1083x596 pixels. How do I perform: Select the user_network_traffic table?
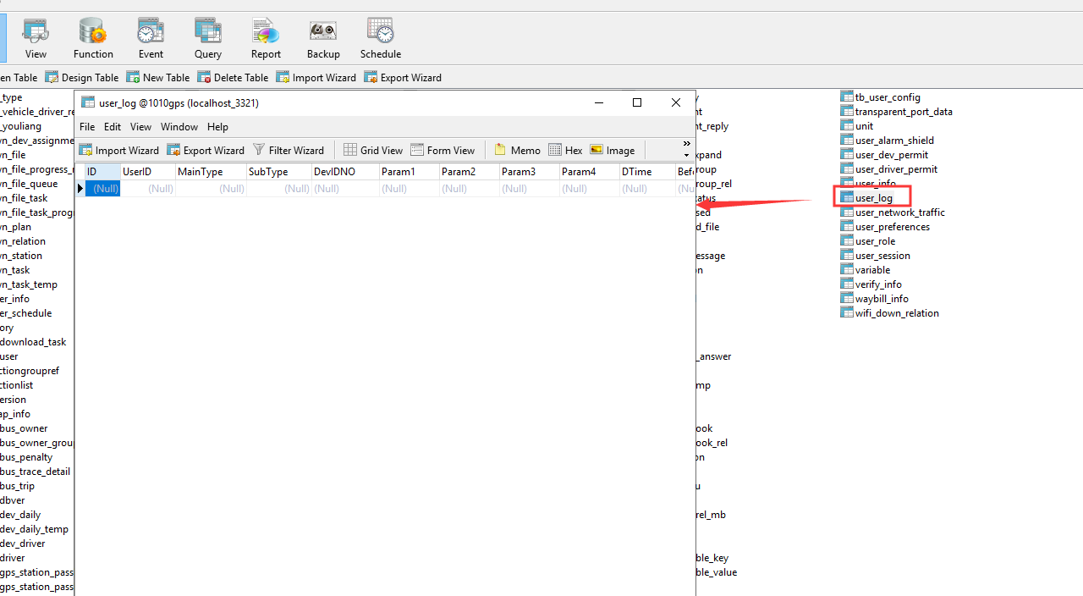[893, 212]
